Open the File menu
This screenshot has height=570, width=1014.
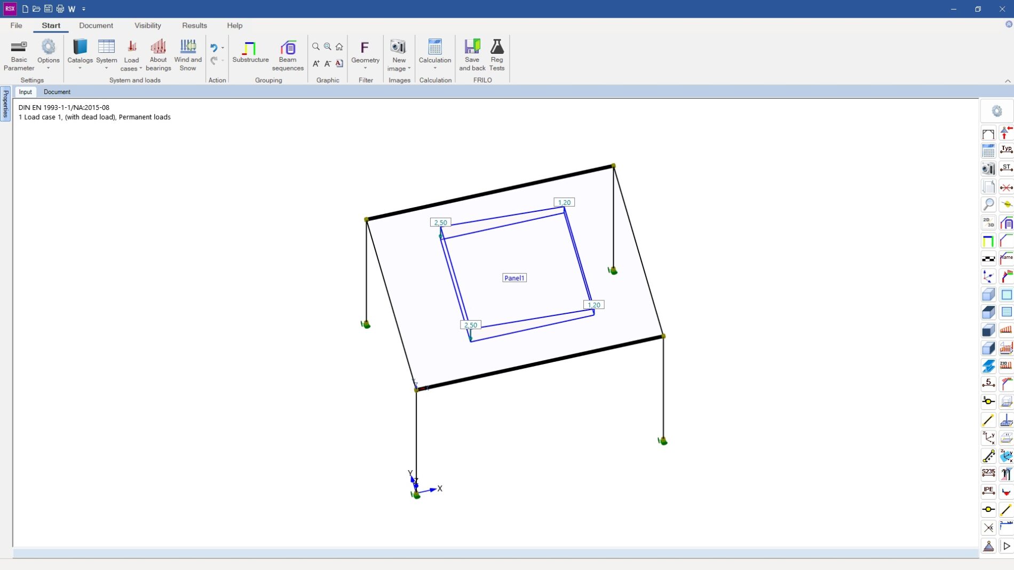click(16, 26)
